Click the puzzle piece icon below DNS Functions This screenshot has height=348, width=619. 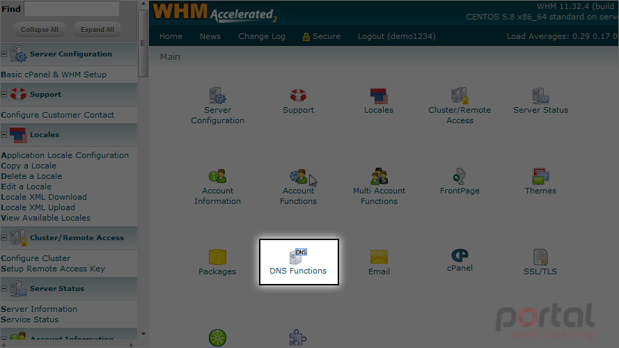pos(298,338)
